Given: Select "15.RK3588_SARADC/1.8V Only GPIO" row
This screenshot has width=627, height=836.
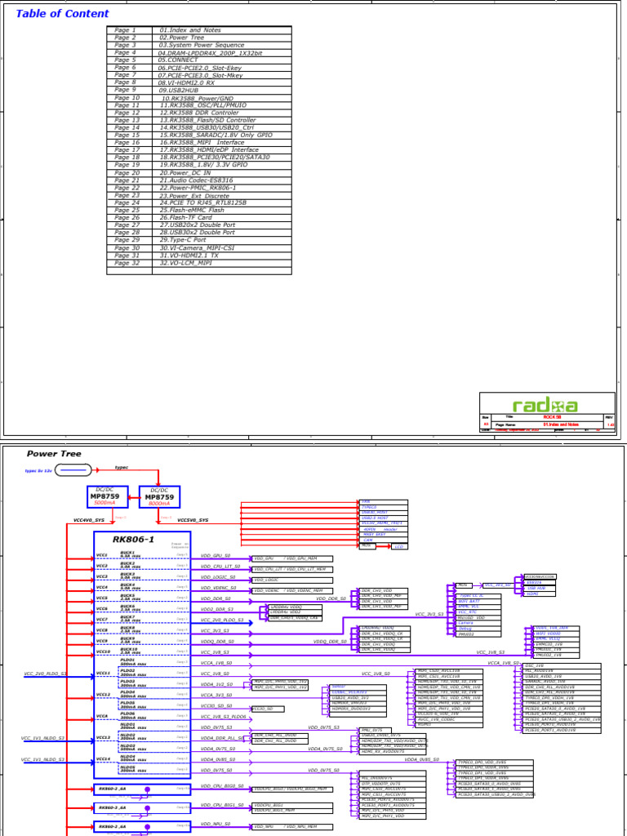Looking at the screenshot, I should click(199, 136).
